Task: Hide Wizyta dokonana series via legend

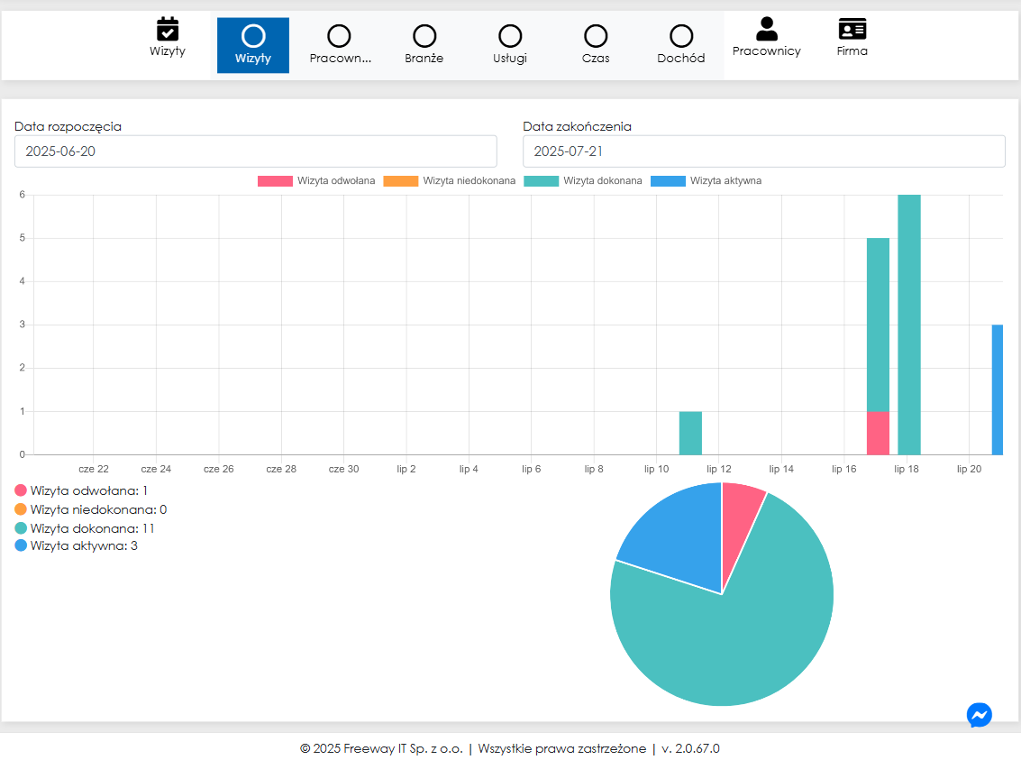Action: pyautogui.click(x=583, y=180)
